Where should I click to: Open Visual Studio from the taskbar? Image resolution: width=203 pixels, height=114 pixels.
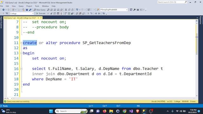pos(131,111)
